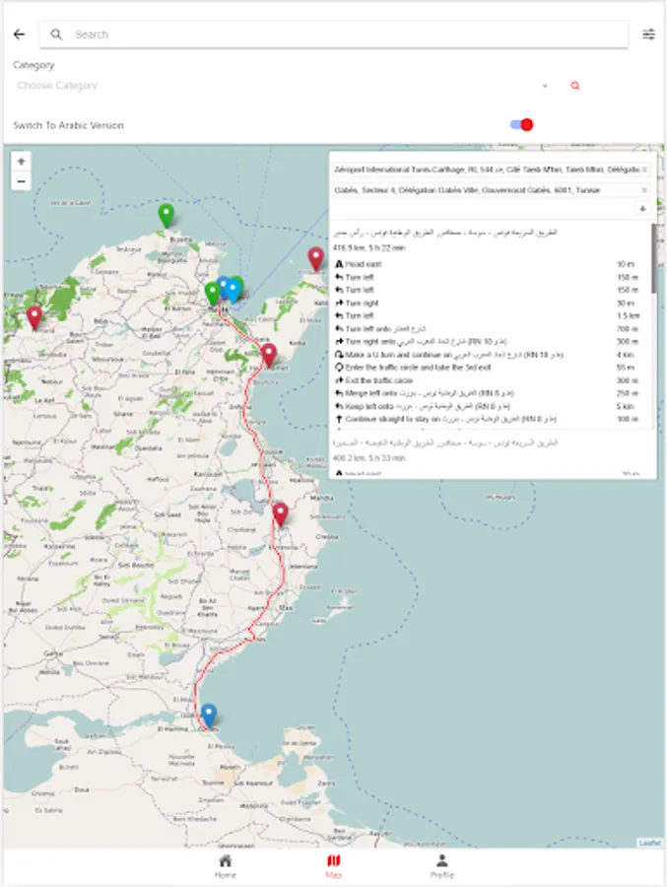Select the 416.9 km, 5 h 22 min route

[369, 247]
